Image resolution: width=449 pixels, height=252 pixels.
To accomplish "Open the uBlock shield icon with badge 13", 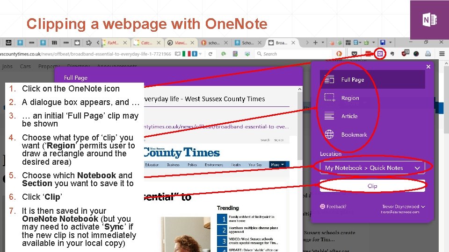I will (x=405, y=53).
